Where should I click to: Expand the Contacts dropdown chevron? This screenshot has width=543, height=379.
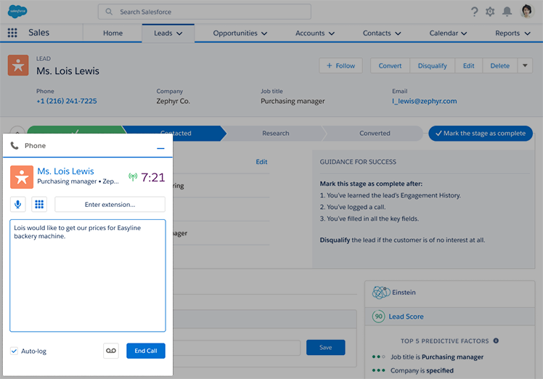[x=398, y=33]
